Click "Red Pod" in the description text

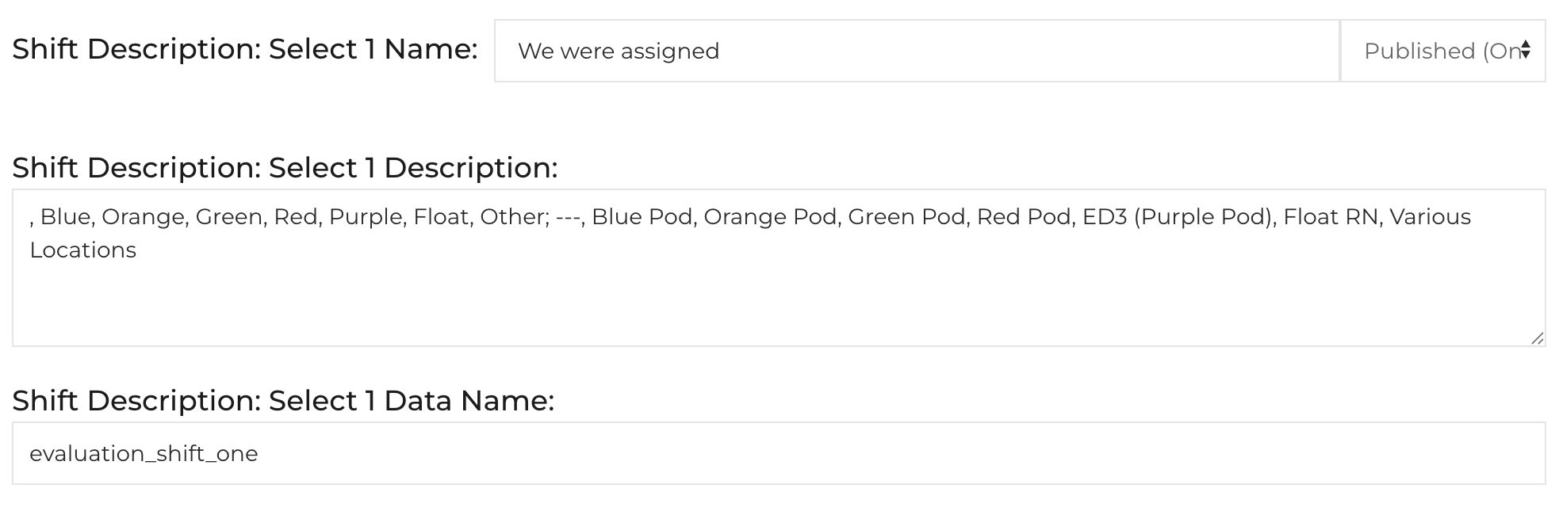point(1024,217)
